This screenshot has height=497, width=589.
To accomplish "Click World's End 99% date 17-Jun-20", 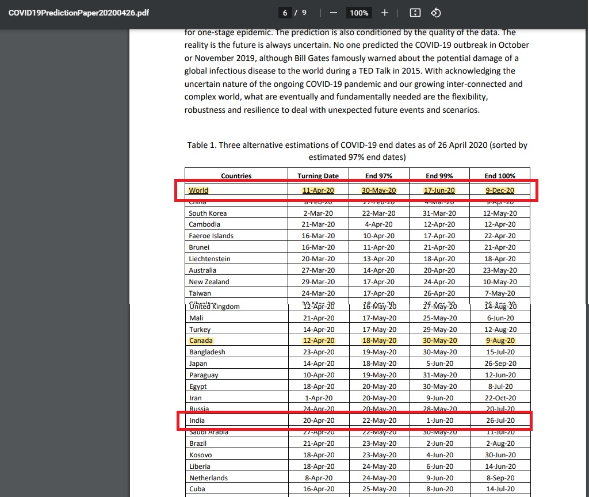I will [x=439, y=190].
